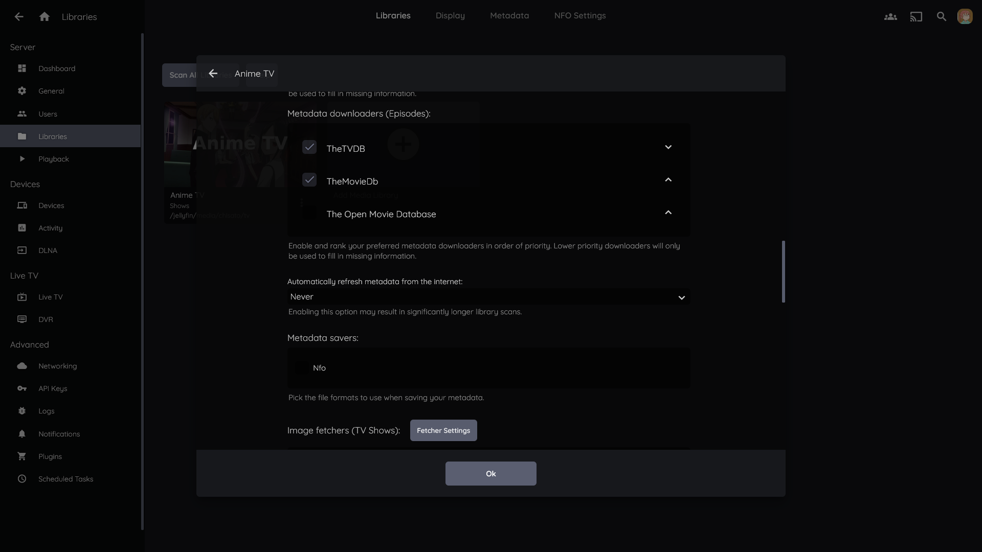Image resolution: width=982 pixels, height=552 pixels.
Task: Enable The Open Movie Database checkbox
Action: [x=309, y=213]
